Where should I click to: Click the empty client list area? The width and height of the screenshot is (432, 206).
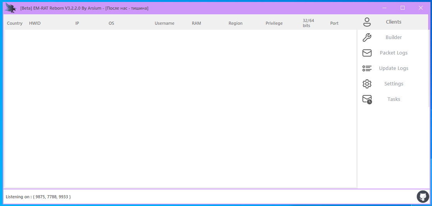click(x=180, y=108)
